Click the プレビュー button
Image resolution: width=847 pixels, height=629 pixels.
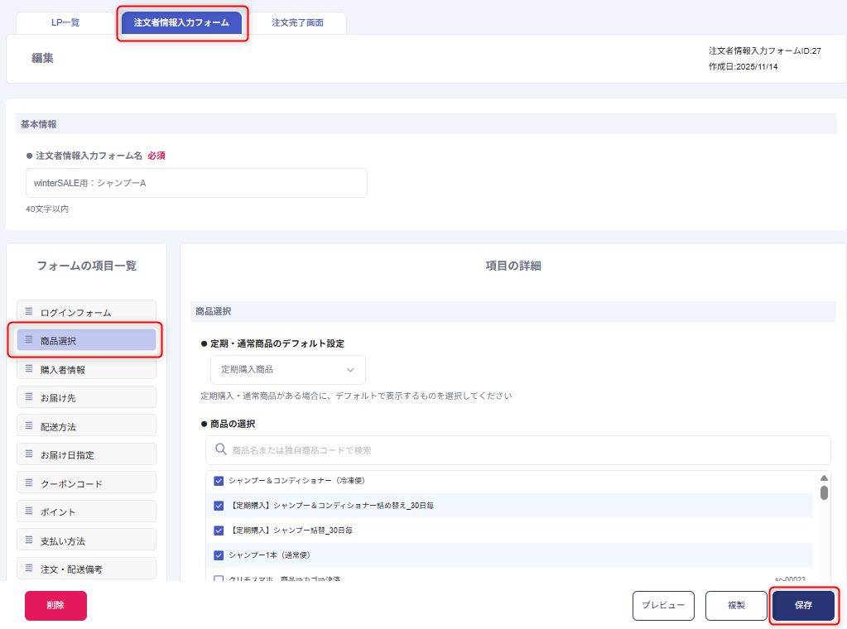[x=663, y=605]
